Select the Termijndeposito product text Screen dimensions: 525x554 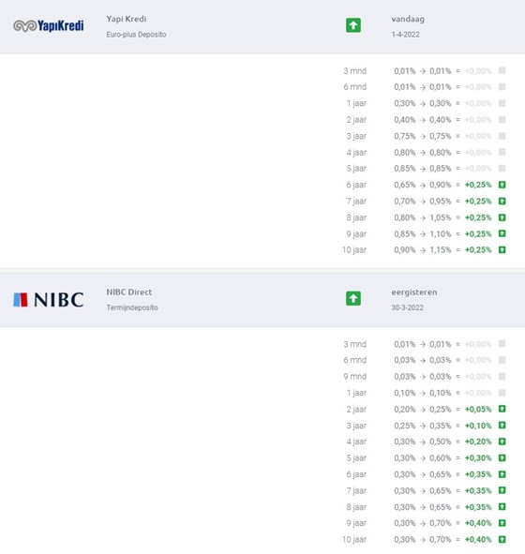click(132, 307)
